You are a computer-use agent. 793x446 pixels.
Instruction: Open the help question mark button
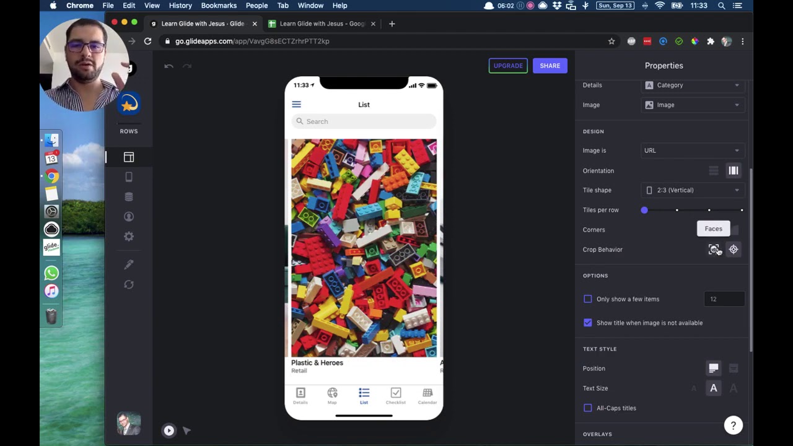[734, 425]
